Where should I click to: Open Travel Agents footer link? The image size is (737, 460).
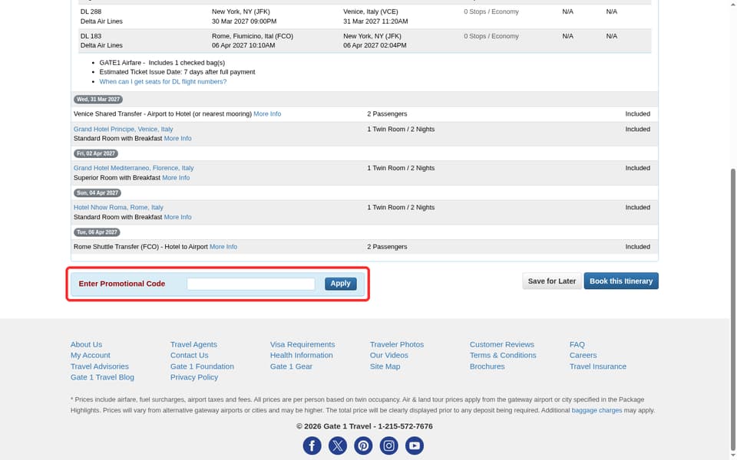(193, 344)
